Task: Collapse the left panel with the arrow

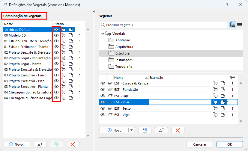Action: (x=94, y=12)
